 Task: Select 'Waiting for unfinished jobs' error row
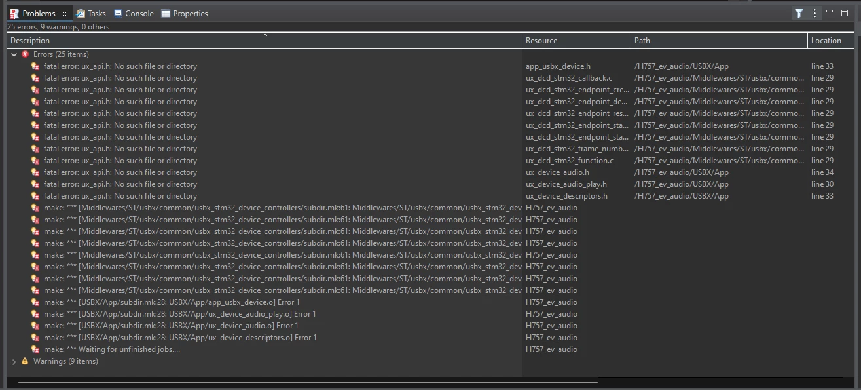click(x=431, y=349)
